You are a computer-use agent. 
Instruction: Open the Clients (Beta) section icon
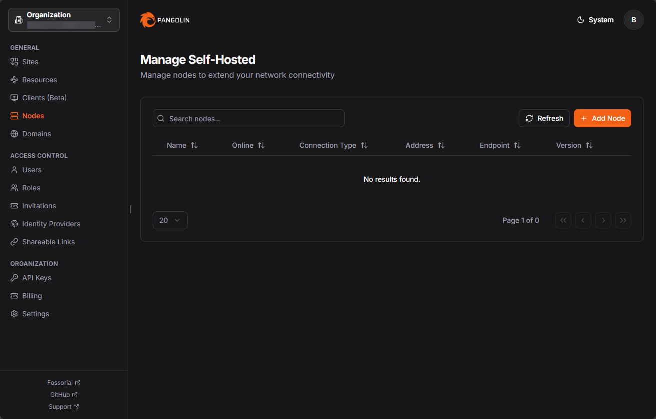pos(14,98)
